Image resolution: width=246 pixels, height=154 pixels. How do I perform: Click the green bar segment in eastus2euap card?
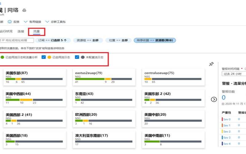pos(89,79)
